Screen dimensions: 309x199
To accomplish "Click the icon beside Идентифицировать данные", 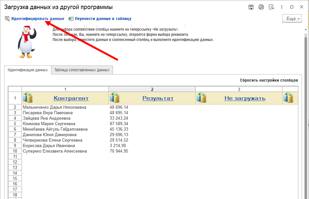I will point(7,18).
